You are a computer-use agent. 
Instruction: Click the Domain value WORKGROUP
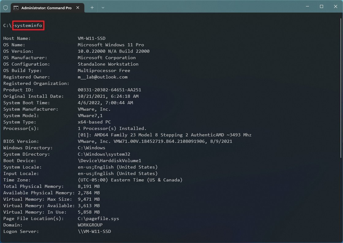90,225
